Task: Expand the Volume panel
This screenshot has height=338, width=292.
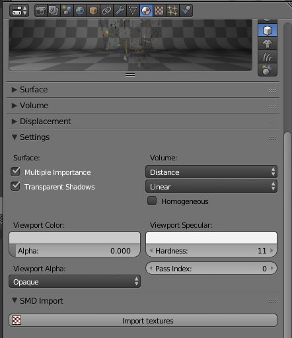Action: (15, 106)
